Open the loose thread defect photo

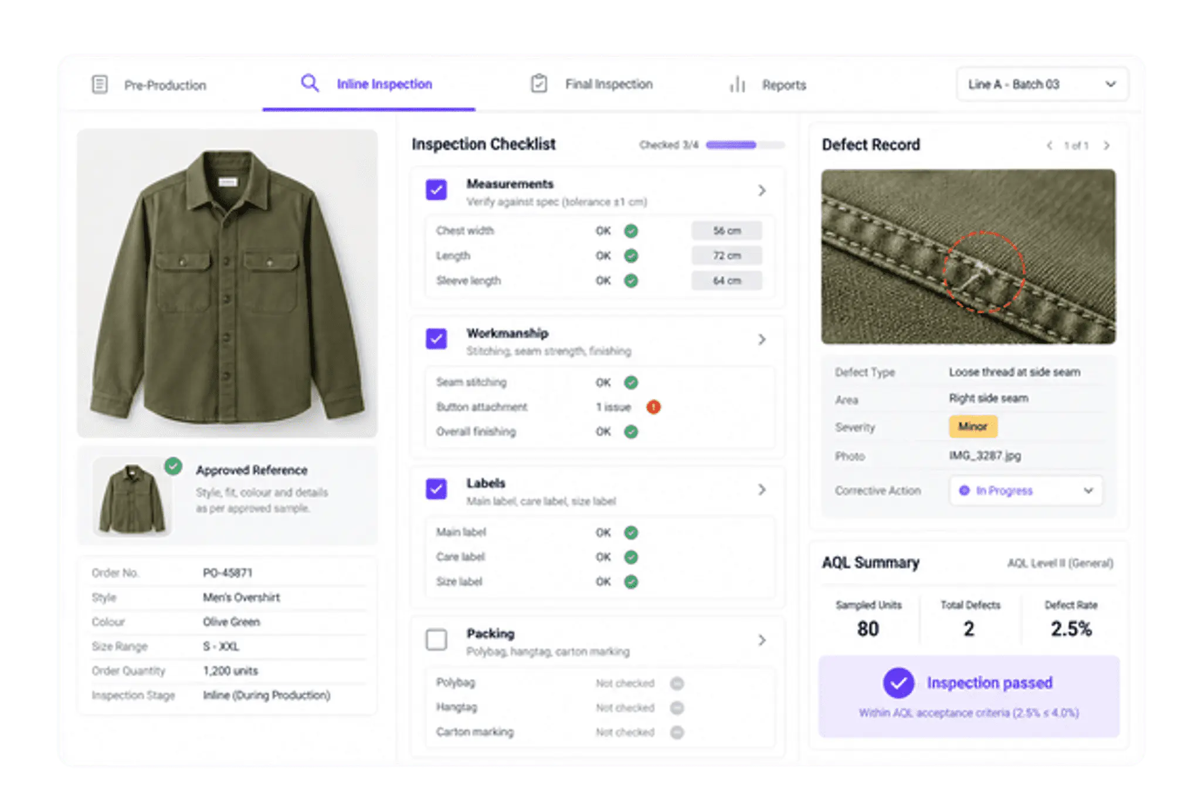coord(968,257)
